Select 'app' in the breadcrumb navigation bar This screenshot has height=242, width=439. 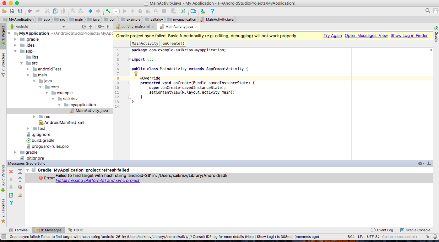pos(44,19)
